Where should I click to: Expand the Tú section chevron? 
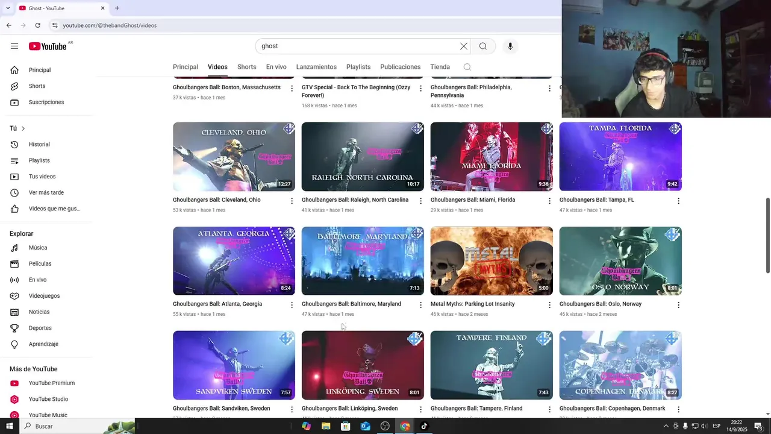pyautogui.click(x=23, y=128)
